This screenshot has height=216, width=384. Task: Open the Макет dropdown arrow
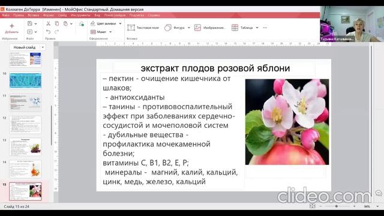point(110,32)
